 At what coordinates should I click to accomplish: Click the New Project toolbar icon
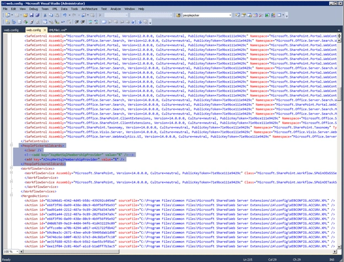click(x=8, y=15)
